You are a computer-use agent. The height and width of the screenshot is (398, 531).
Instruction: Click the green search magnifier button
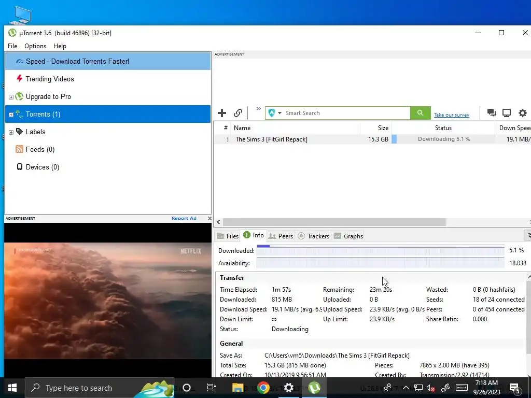420,113
